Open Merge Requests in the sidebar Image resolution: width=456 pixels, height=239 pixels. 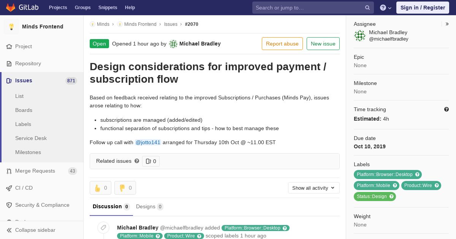pyautogui.click(x=42, y=171)
